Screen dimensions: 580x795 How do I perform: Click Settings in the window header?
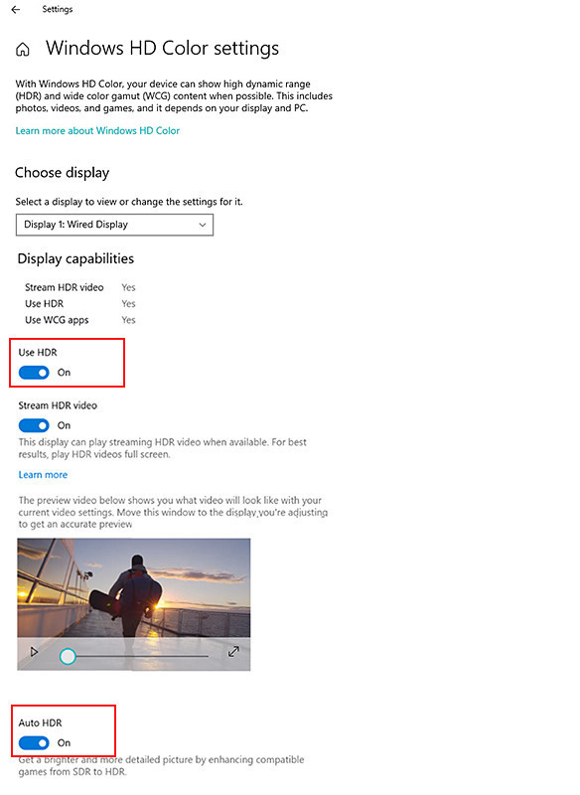(x=57, y=10)
